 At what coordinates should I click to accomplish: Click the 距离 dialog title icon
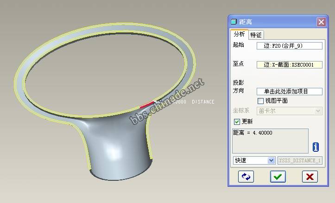[x=234, y=22]
